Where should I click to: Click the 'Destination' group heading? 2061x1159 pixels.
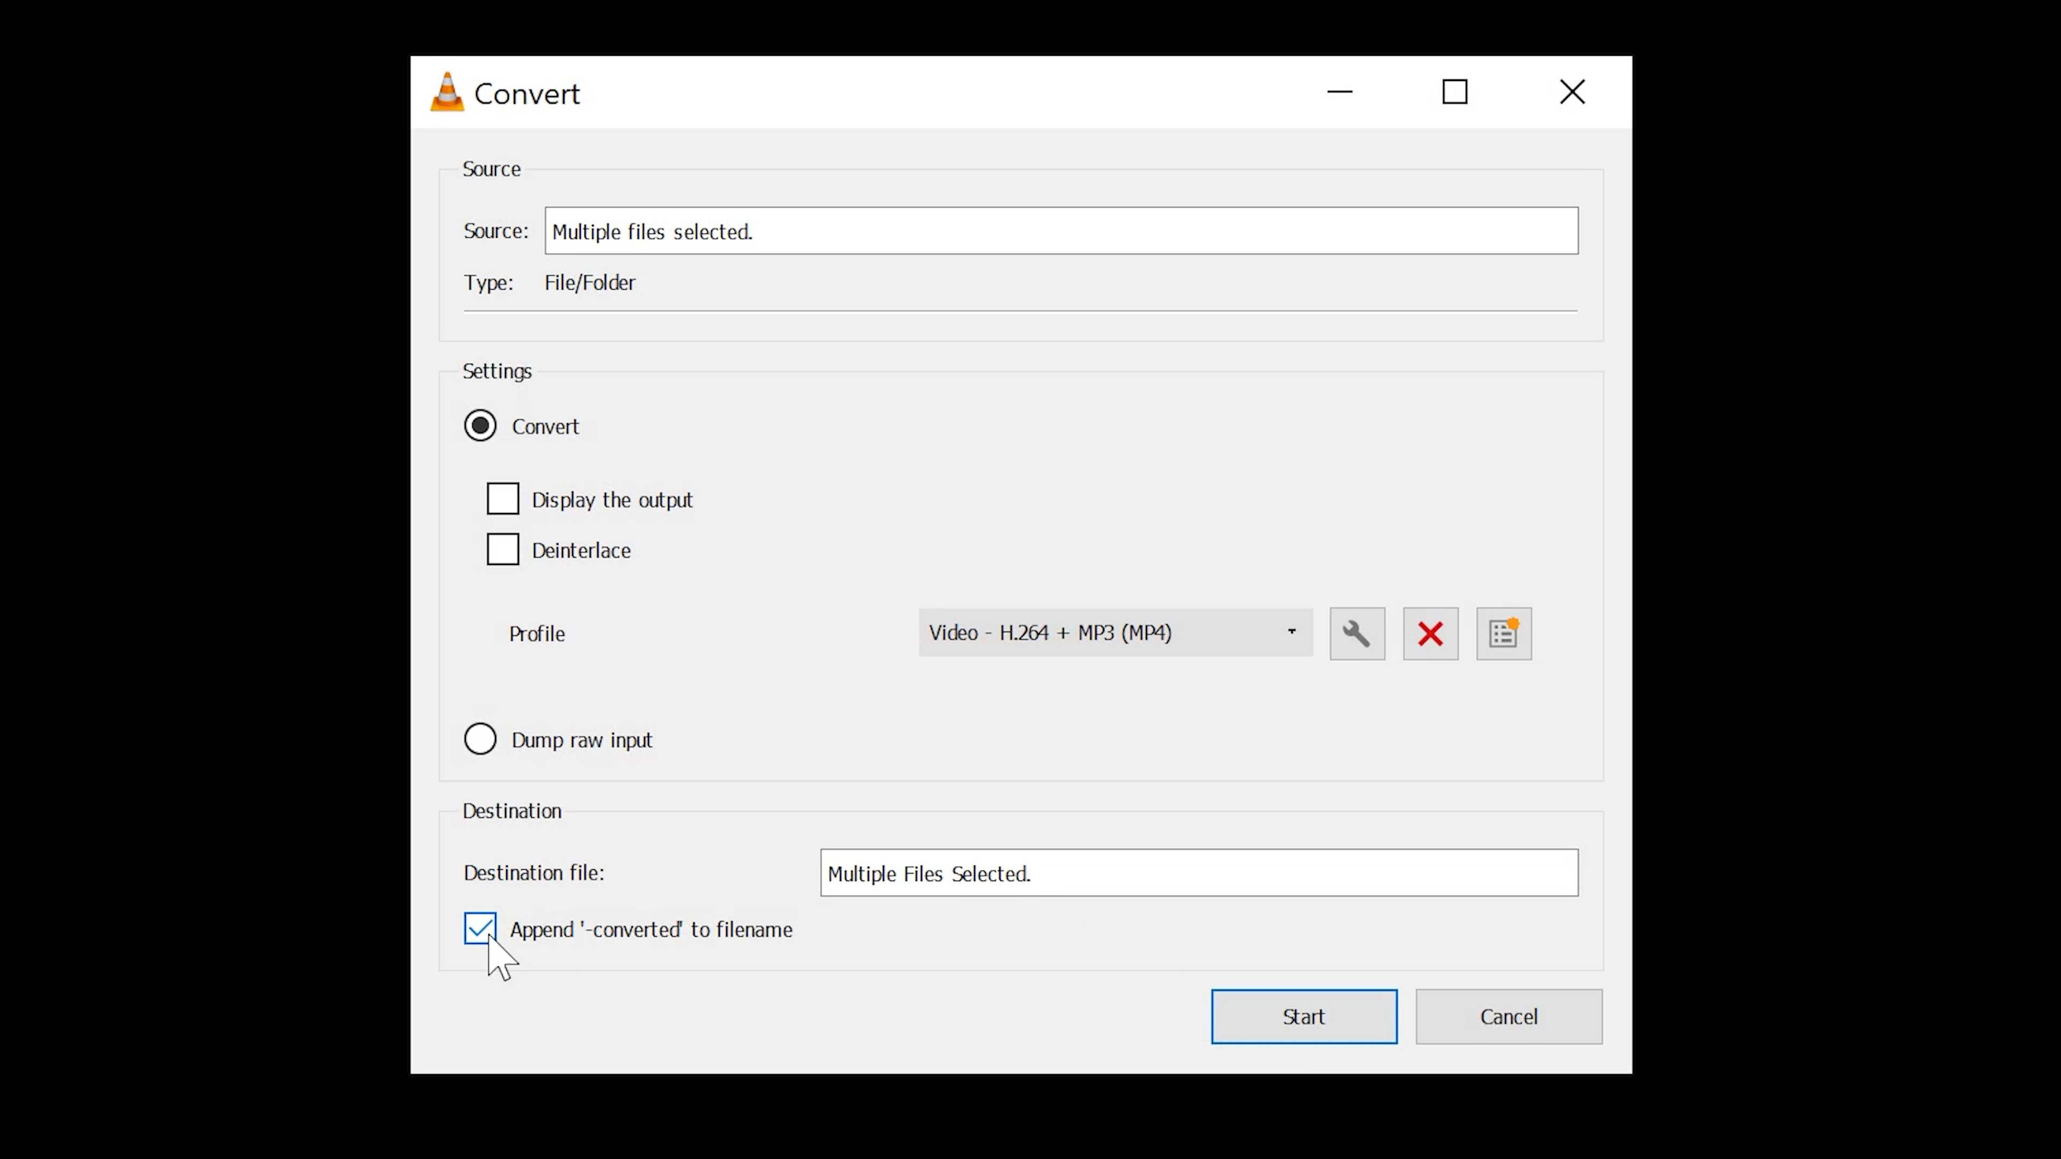click(x=512, y=811)
